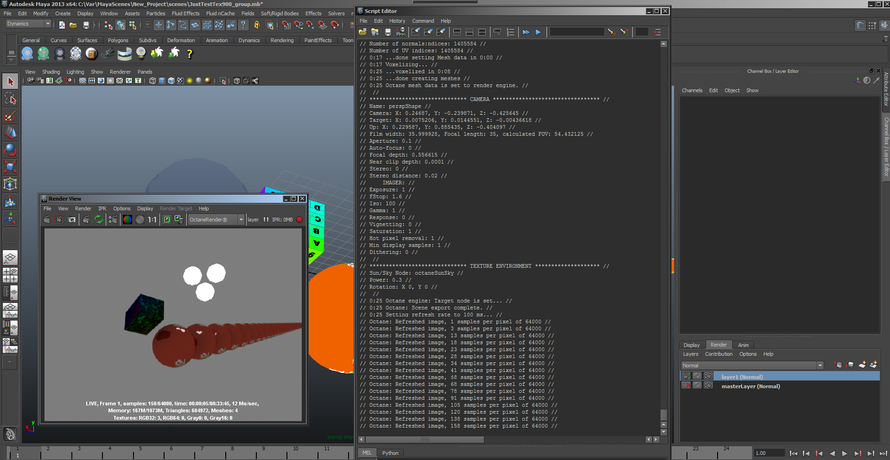This screenshot has height=460, width=890.
Task: Create new layer and assign selected objects
Action: click(x=873, y=365)
